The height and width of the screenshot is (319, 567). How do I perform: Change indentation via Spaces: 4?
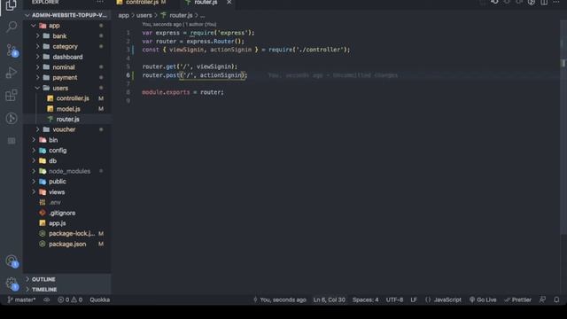(366, 300)
